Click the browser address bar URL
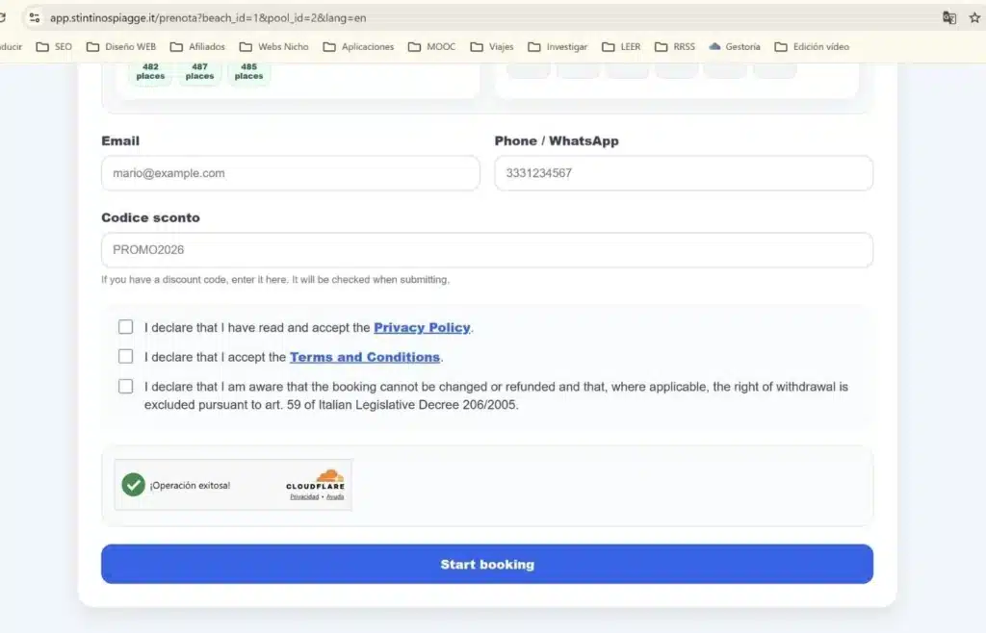This screenshot has height=633, width=986. (x=208, y=17)
